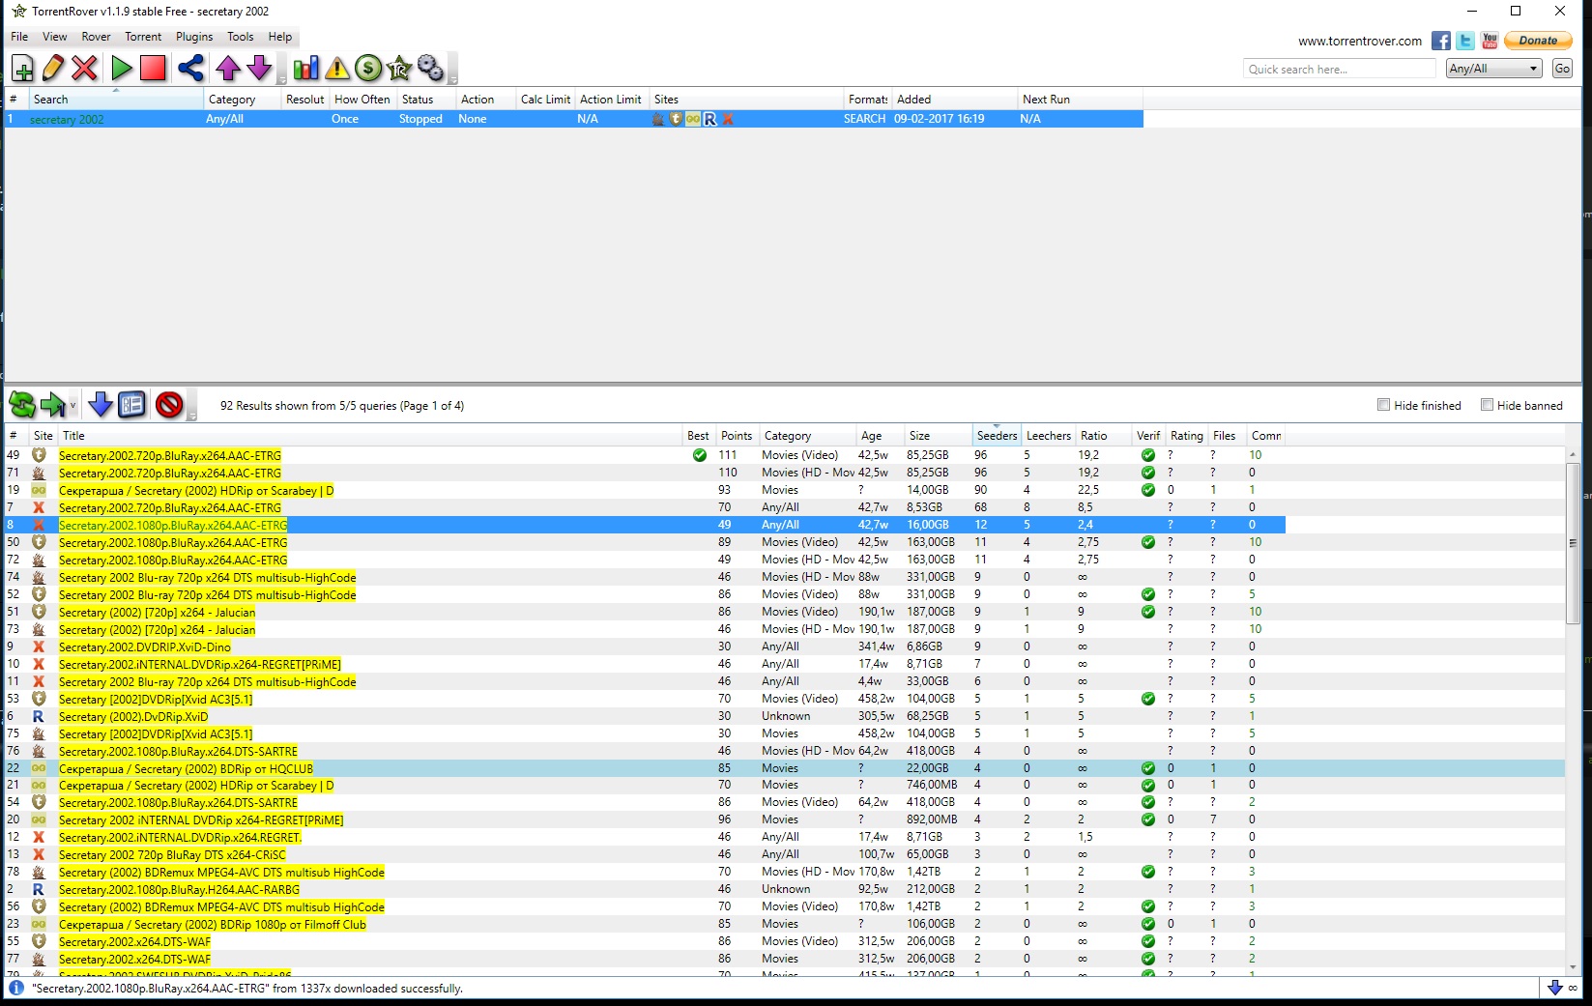Click the Donate button
The image size is (1592, 1006).
tap(1537, 41)
